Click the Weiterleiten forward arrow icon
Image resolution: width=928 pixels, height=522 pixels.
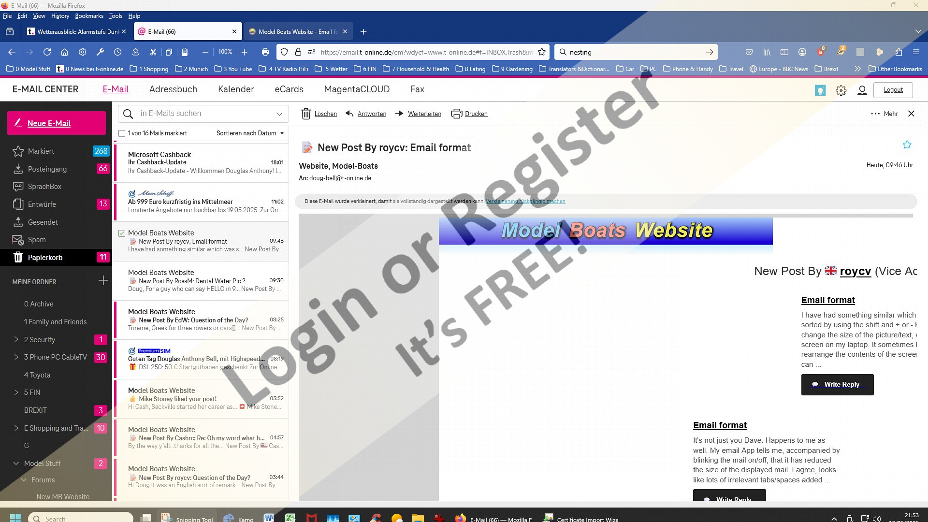(x=399, y=114)
